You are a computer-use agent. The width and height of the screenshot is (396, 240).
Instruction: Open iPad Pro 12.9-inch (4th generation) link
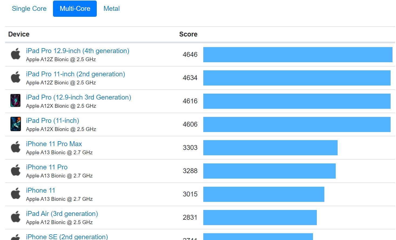tap(78, 51)
